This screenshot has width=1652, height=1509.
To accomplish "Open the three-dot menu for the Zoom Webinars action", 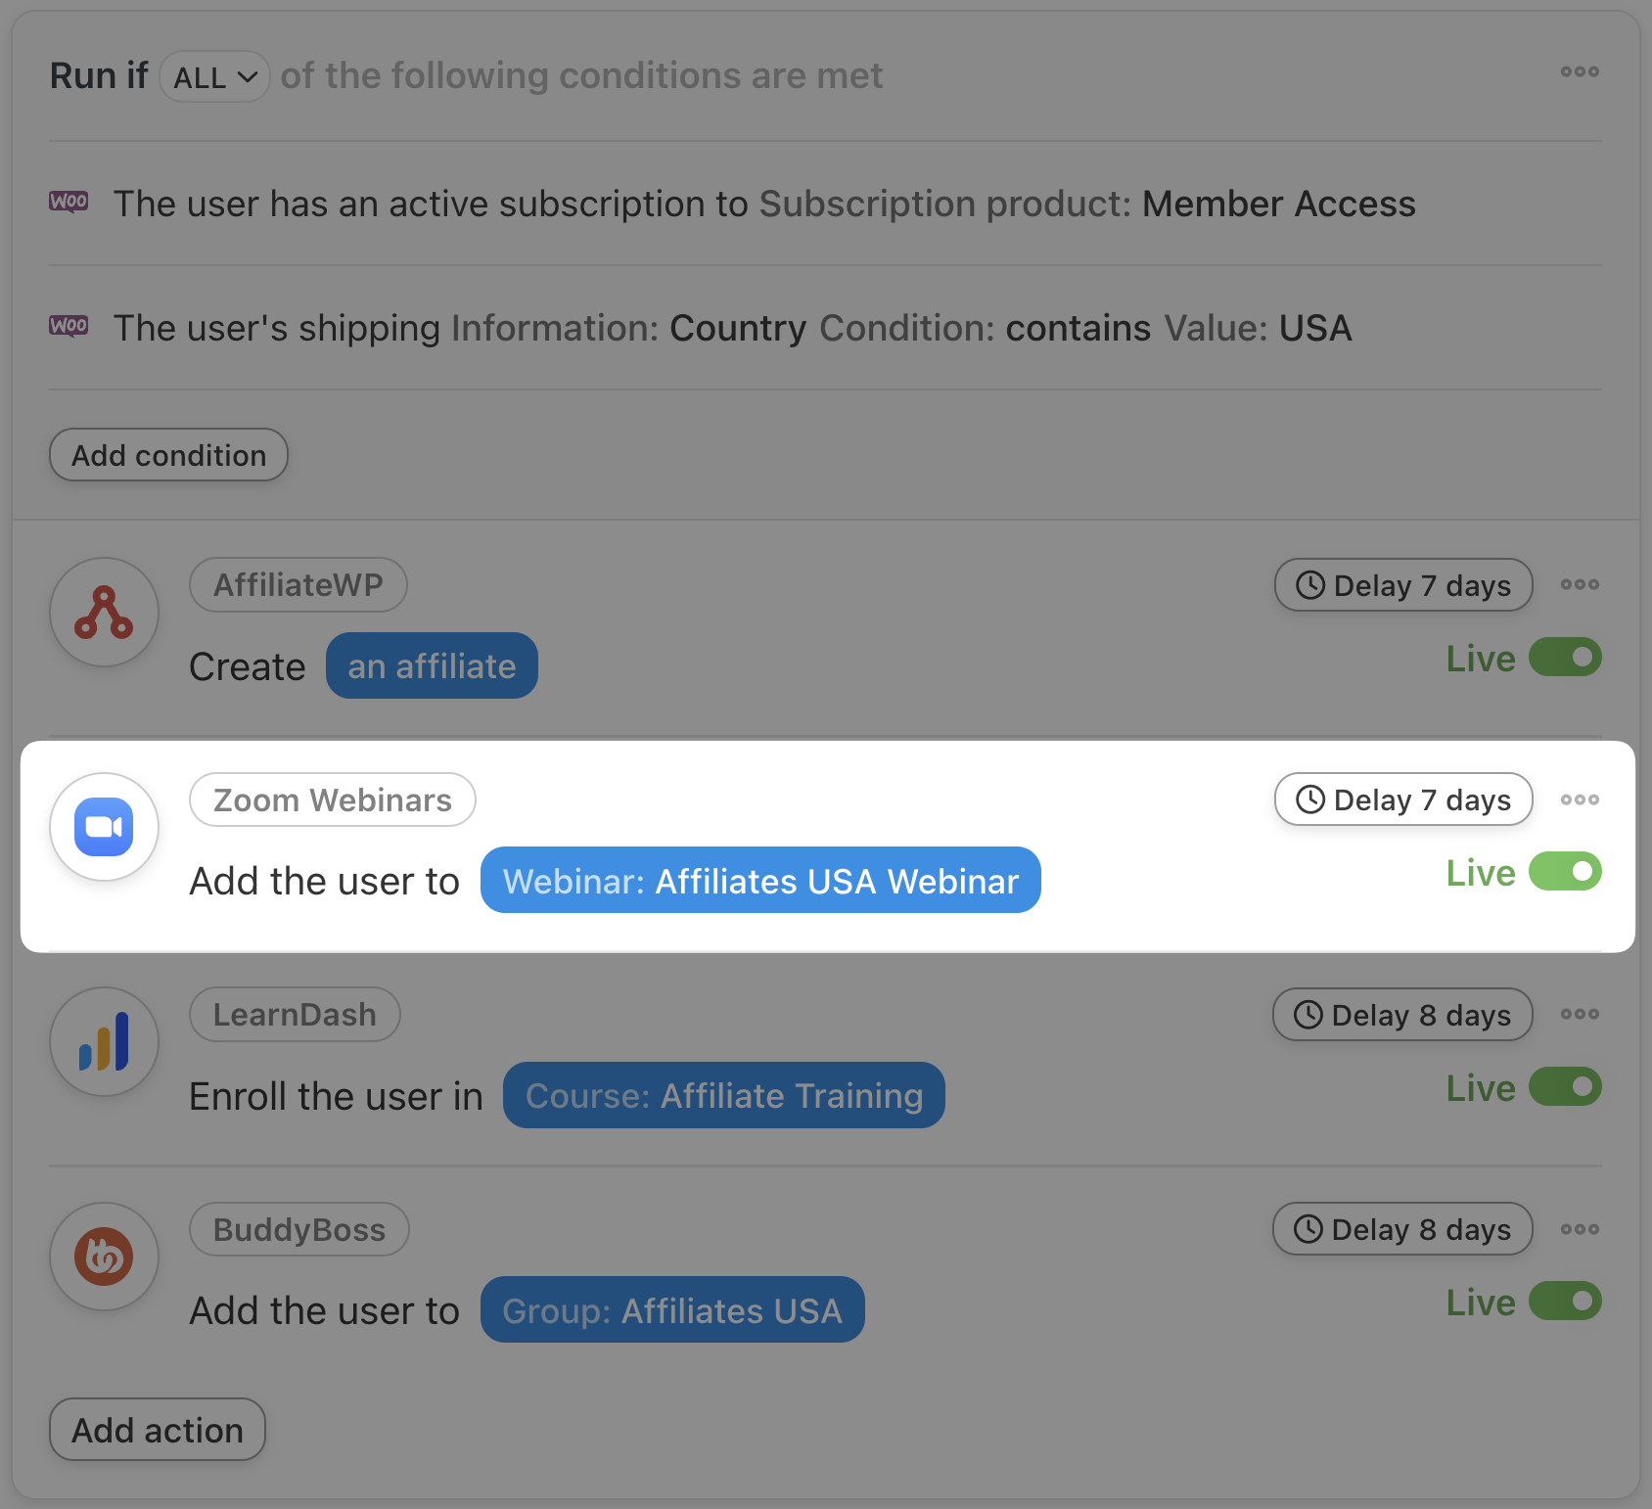I will 1580,800.
